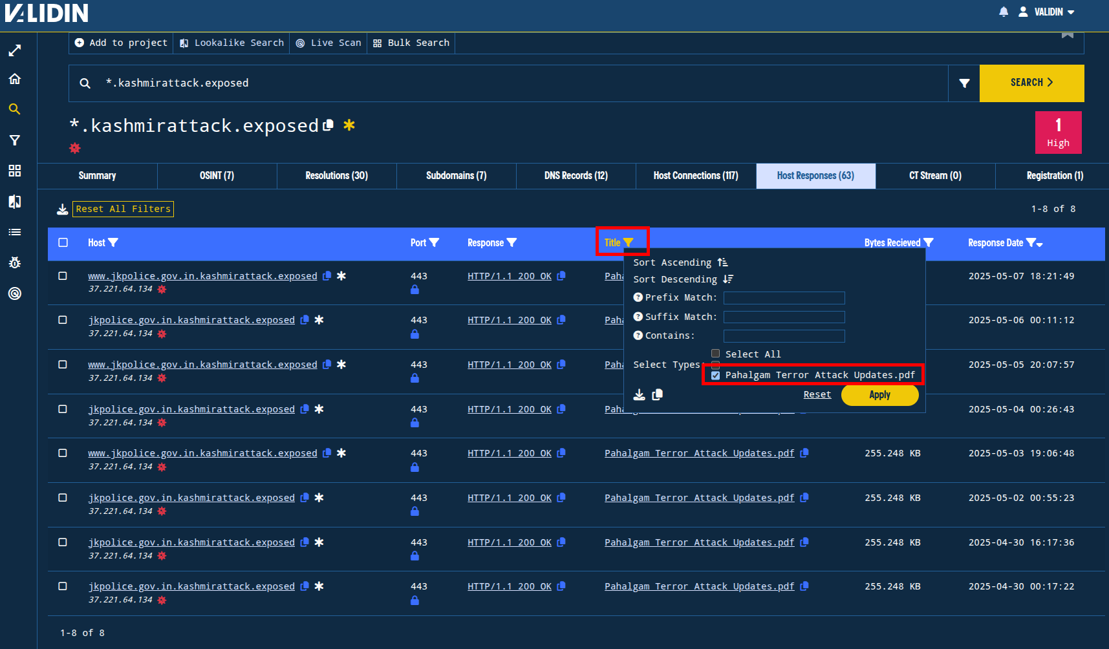Choose Sort Descending in Title filter
This screenshot has width=1109, height=649.
684,279
